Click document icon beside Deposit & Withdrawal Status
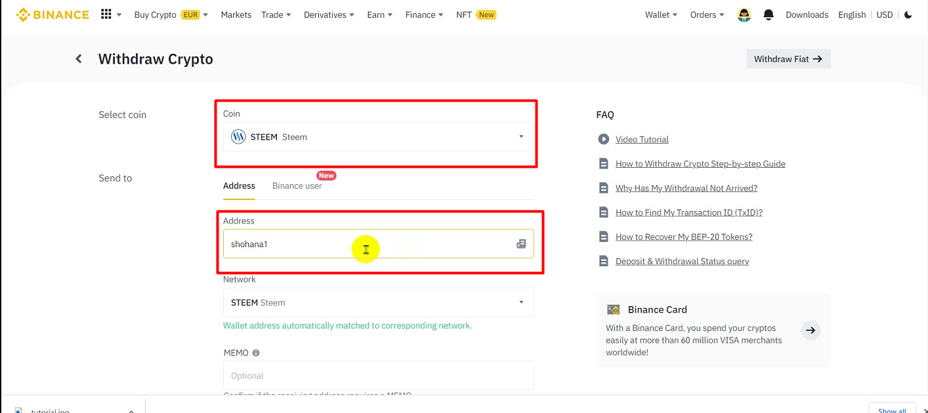The height and width of the screenshot is (413, 928). pyautogui.click(x=604, y=261)
